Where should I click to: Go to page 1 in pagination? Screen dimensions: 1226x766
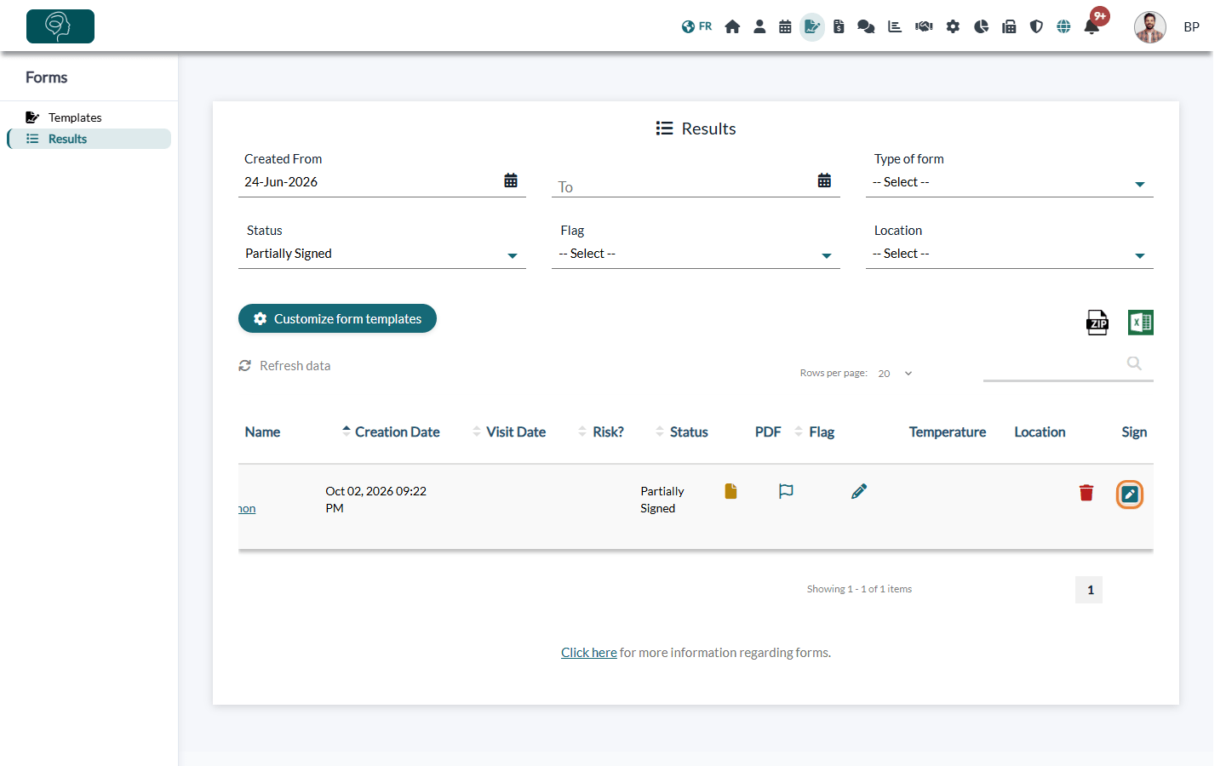tap(1089, 590)
